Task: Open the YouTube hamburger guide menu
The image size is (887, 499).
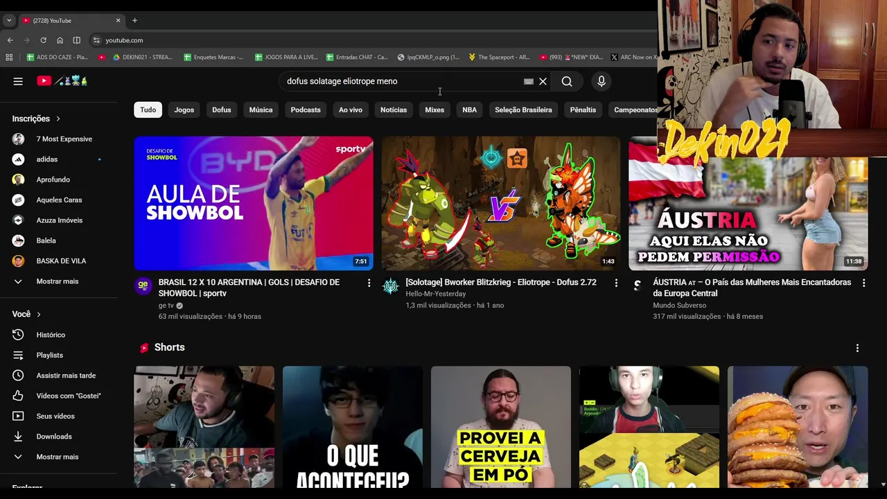Action: [x=18, y=81]
